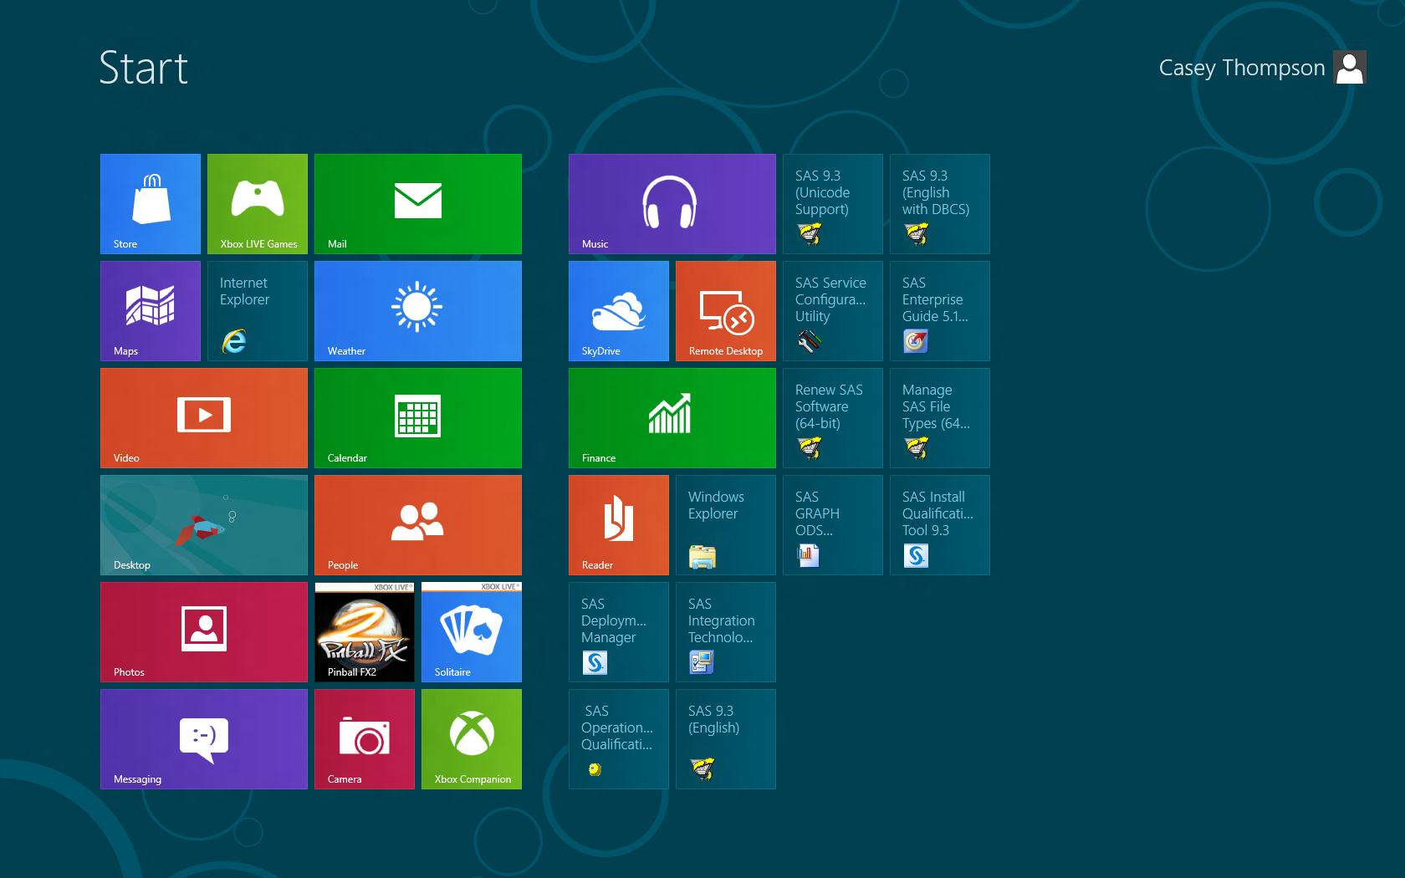Launch SAS 9.3 (English) tile
Image resolution: width=1405 pixels, height=878 pixels.
[x=726, y=739]
